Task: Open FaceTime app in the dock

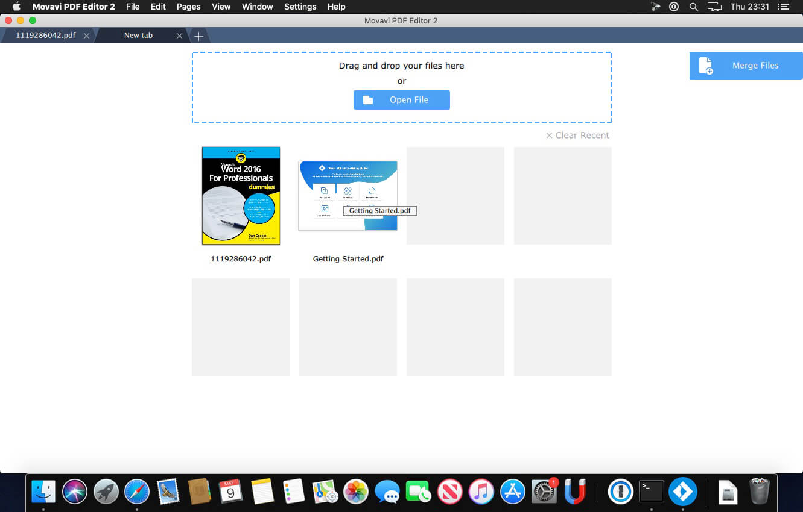Action: click(x=418, y=492)
